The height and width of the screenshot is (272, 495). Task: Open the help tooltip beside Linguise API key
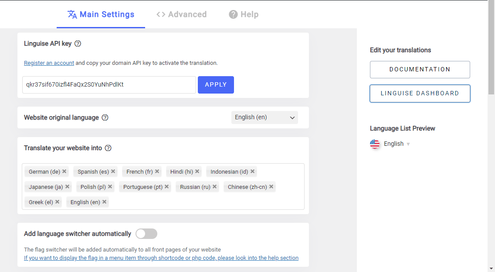click(x=78, y=43)
